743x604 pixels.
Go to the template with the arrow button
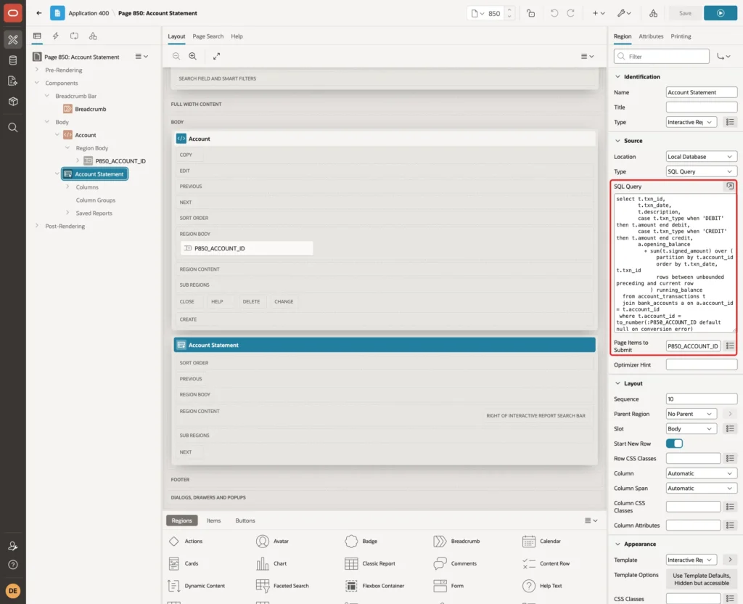point(730,560)
